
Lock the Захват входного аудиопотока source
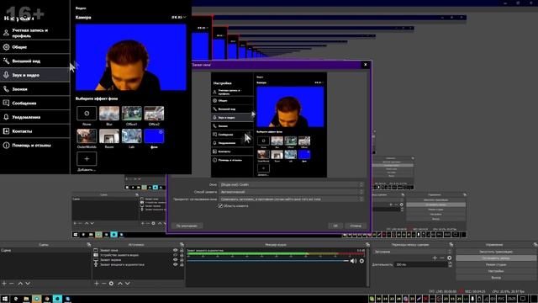point(182,265)
